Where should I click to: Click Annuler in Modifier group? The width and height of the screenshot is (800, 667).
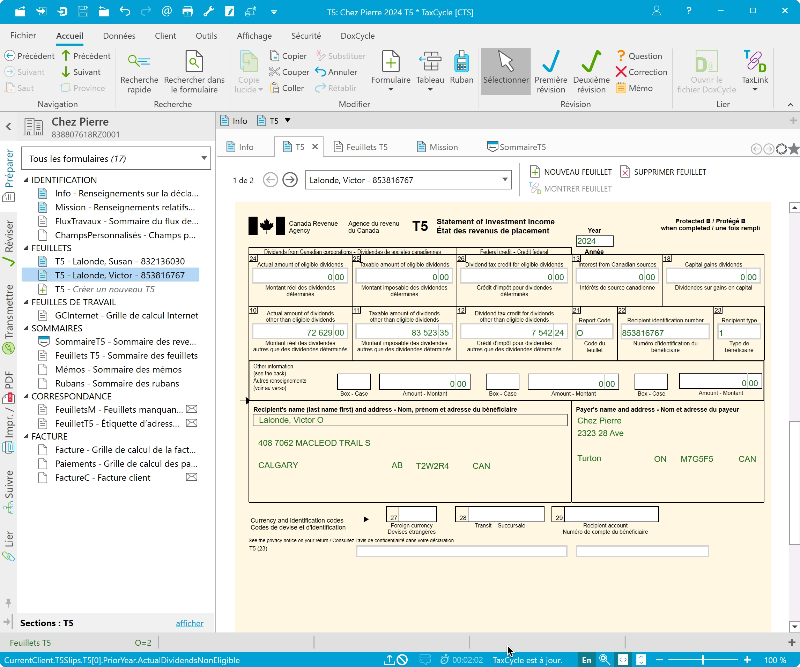click(x=336, y=72)
